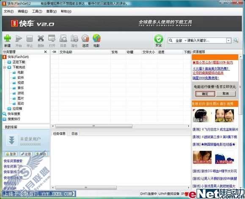This screenshot has height=199, width=245.
Task: Open the 垃圾箱 recycle bin item
Action: (17, 109)
